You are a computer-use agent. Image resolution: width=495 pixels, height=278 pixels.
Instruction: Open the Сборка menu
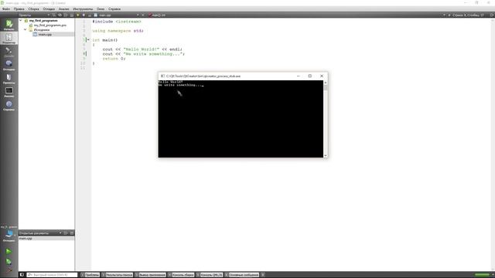pyautogui.click(x=33, y=9)
